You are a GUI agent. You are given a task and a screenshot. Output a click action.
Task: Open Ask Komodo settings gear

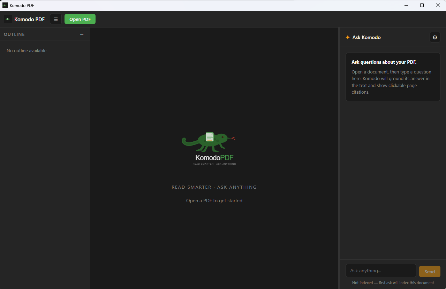[435, 37]
